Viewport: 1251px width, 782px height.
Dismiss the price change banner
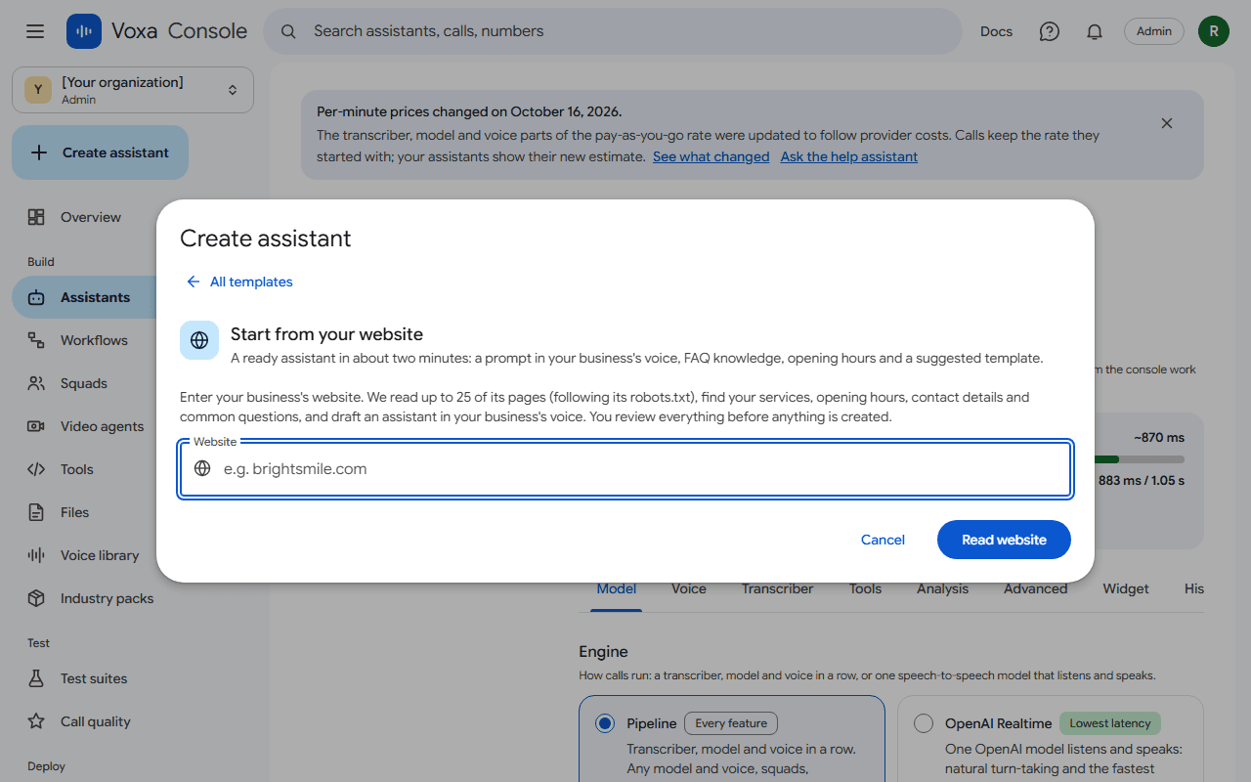click(1167, 123)
